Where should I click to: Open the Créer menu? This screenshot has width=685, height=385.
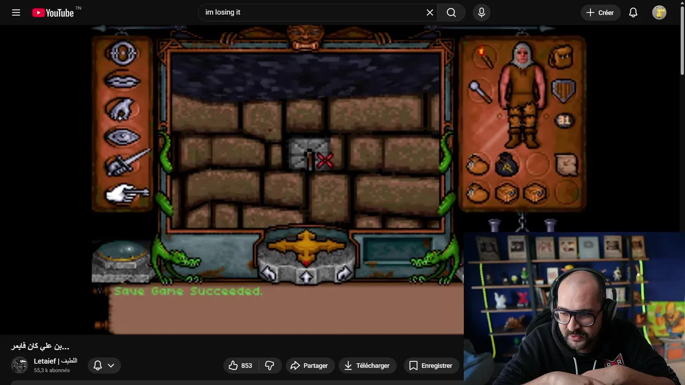pos(600,12)
